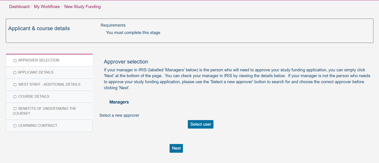Click the status box icon beside West Staff

click(x=15, y=84)
